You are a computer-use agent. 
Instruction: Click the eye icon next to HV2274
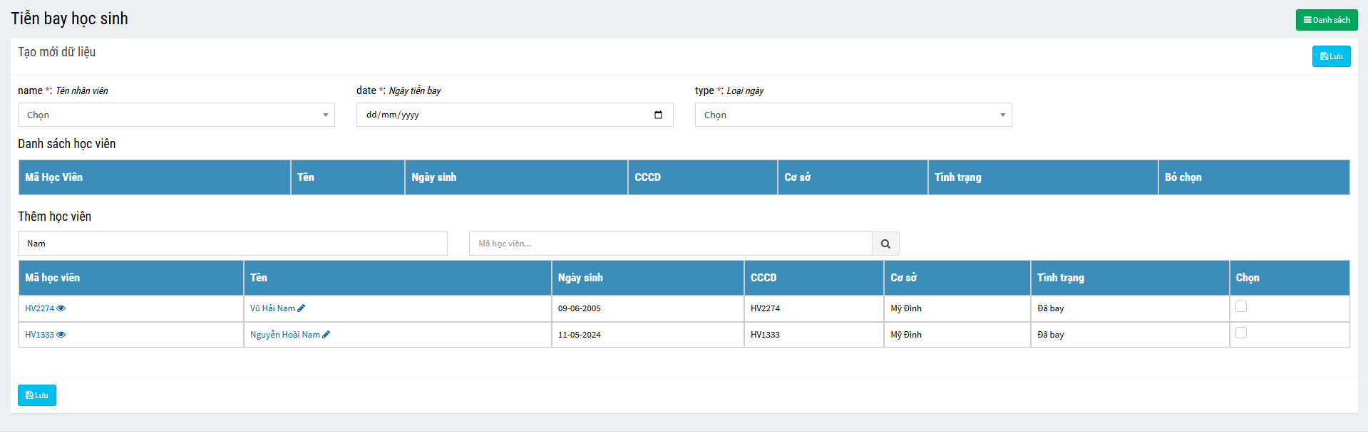[61, 308]
